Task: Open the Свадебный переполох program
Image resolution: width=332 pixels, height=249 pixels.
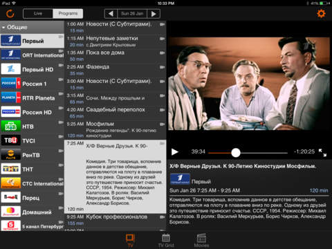Action: 115,113
